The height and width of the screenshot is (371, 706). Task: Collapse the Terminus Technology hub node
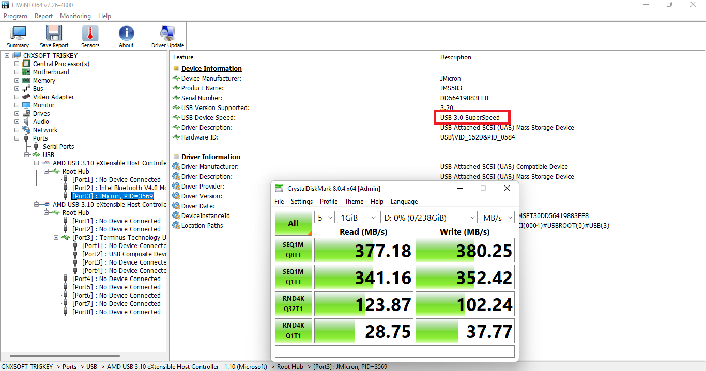(x=56, y=237)
